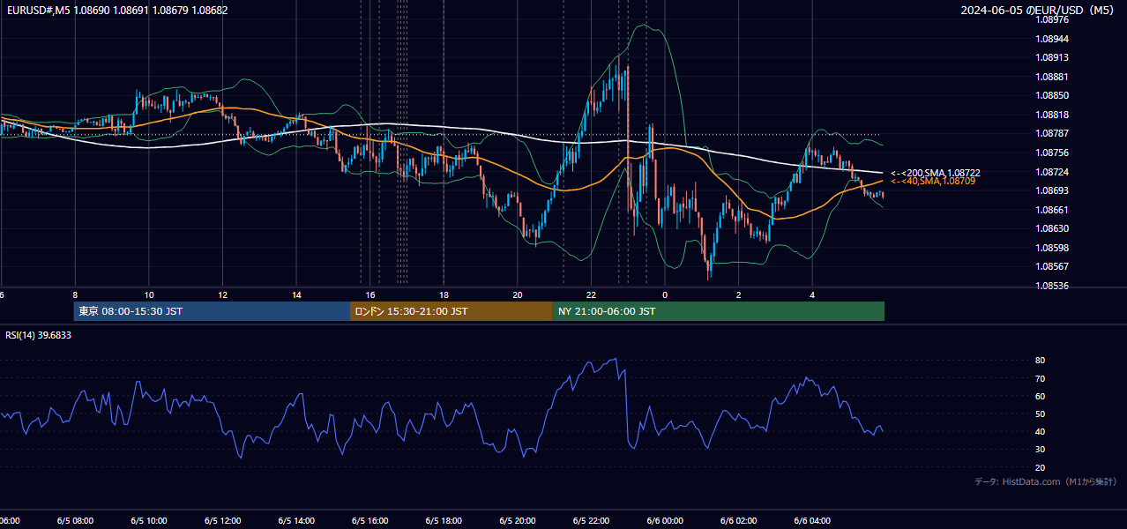The image size is (1127, 529).
Task: Select the NY 21:00-06:00 JST session bar
Action: click(719, 311)
